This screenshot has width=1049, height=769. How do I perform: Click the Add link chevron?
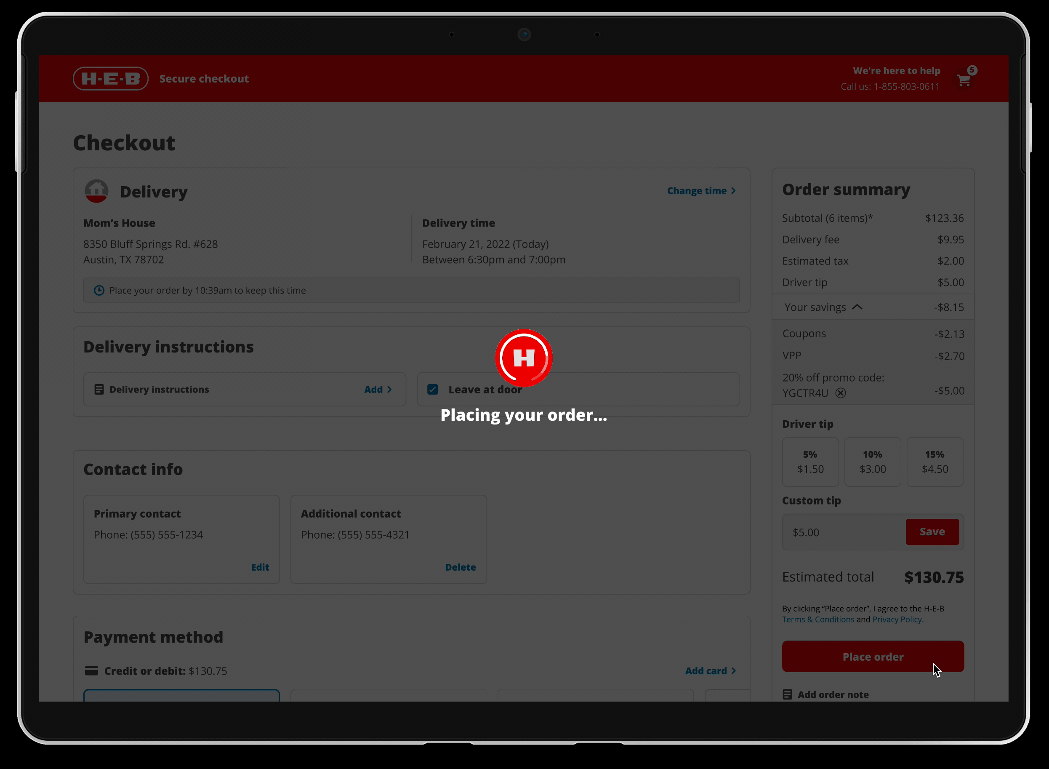[x=389, y=390]
